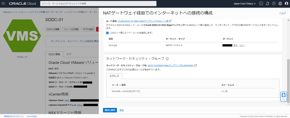Screen dimensions: 290x118
Task: Open the lifebuoy support widget
Action: (283, 95)
